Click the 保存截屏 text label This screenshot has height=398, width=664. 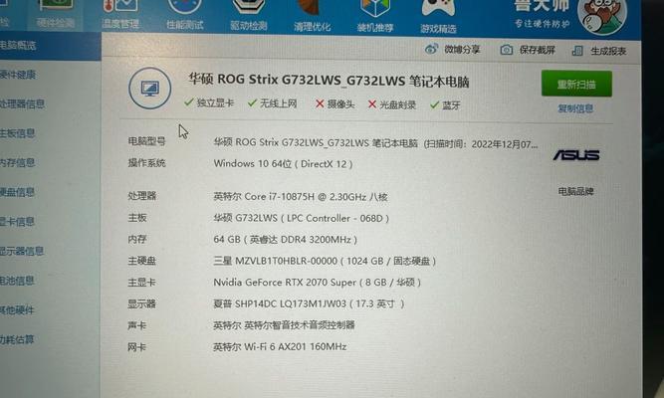point(537,51)
